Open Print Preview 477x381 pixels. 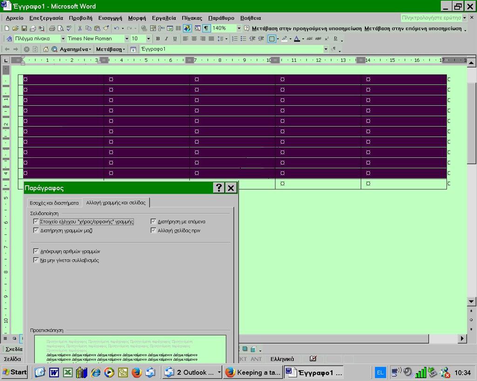pos(61,28)
